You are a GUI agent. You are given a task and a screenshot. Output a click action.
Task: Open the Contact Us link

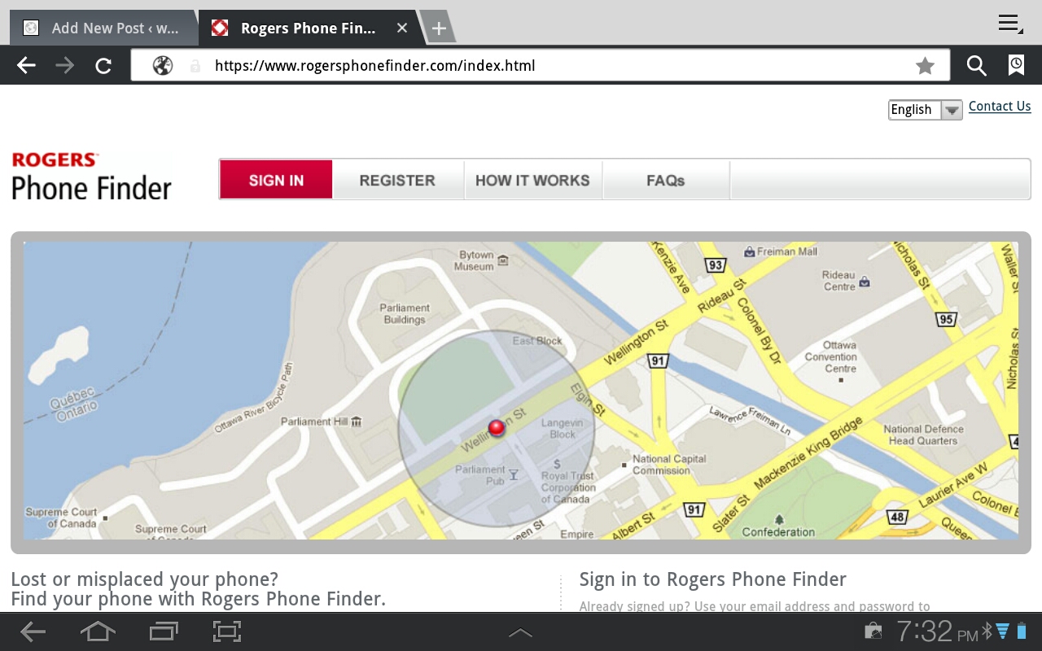pyautogui.click(x=999, y=106)
